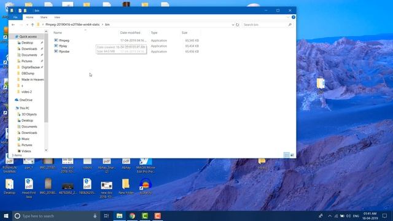Open the Share ribbon tab
Viewport: 393px width, 221px height.
[44, 17]
